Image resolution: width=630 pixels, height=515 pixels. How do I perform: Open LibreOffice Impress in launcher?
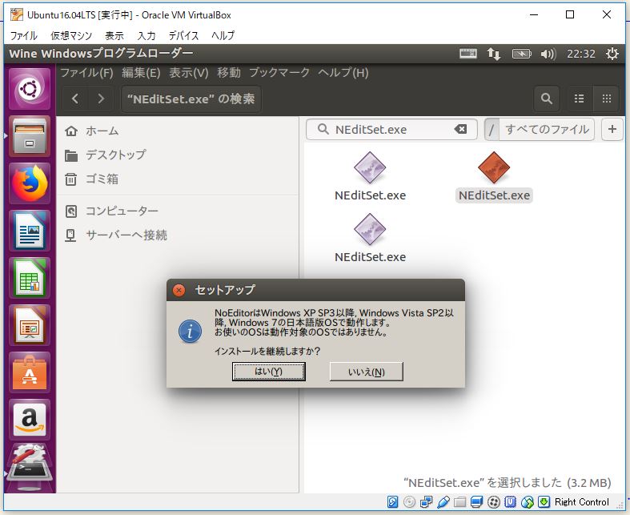pyautogui.click(x=30, y=326)
